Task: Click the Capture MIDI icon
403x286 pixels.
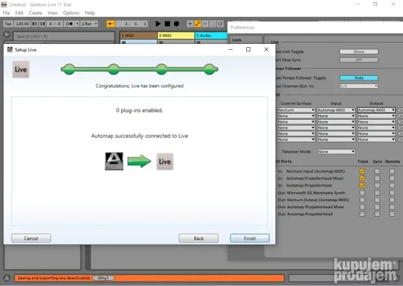Action: [213, 24]
